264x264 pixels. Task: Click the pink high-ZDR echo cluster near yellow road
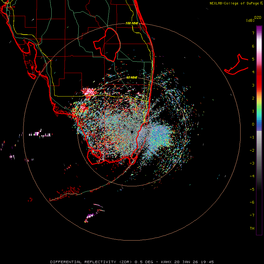[89, 92]
